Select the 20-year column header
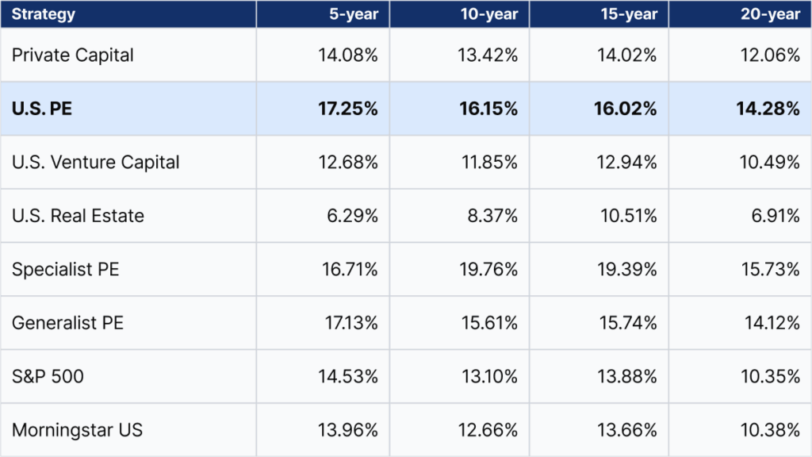 (x=770, y=14)
